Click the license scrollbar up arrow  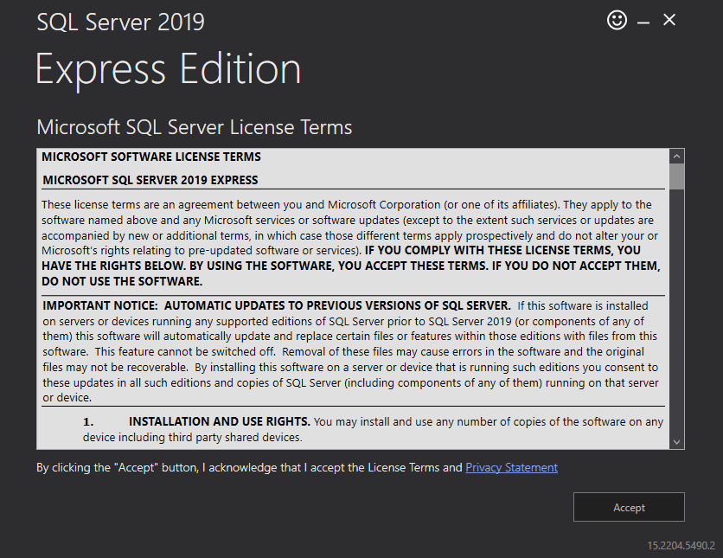pos(676,157)
